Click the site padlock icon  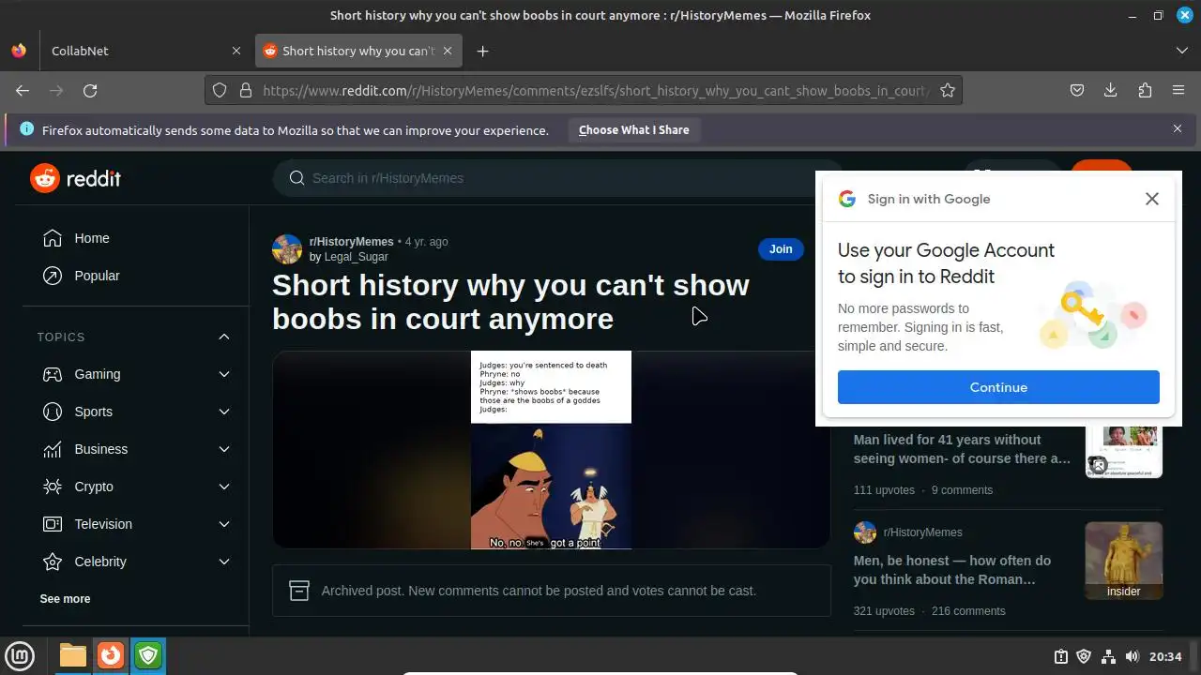click(246, 90)
